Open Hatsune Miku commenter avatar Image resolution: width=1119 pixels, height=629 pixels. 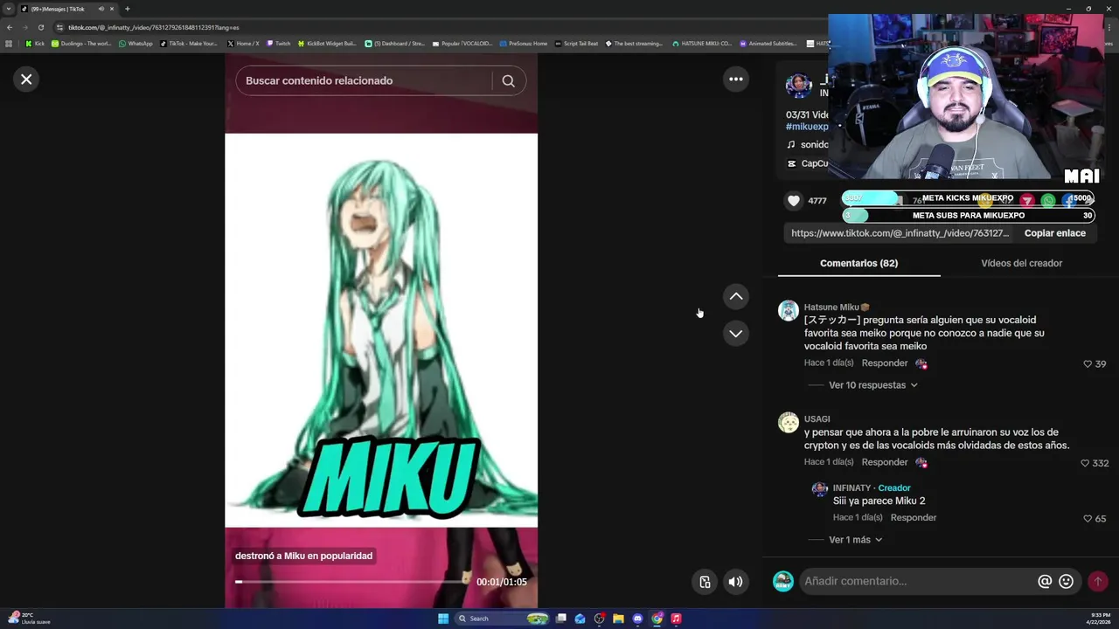[x=789, y=311]
